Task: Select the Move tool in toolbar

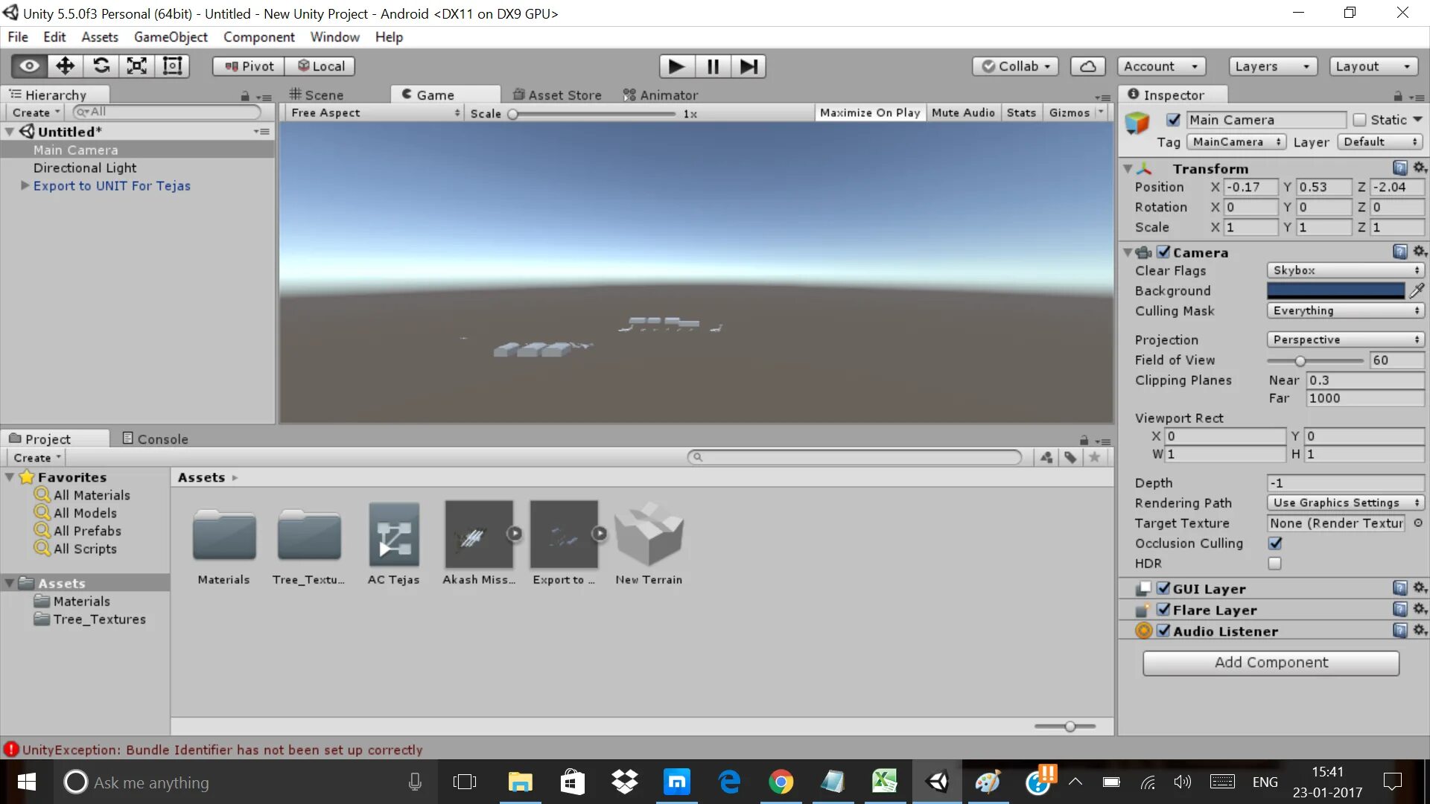Action: tap(66, 66)
